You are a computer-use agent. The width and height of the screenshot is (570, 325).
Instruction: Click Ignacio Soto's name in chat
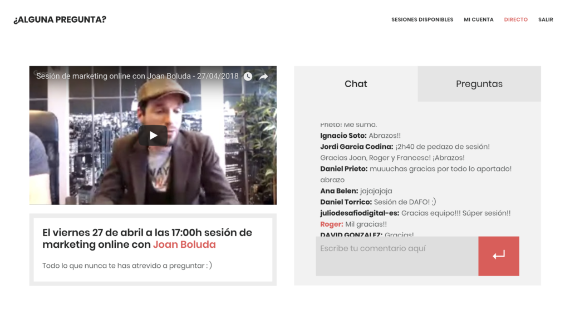[343, 136]
